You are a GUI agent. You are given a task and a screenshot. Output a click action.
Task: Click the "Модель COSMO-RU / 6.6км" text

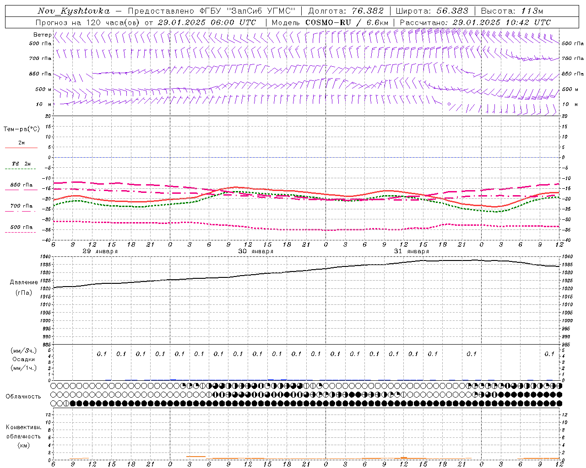tap(330, 22)
